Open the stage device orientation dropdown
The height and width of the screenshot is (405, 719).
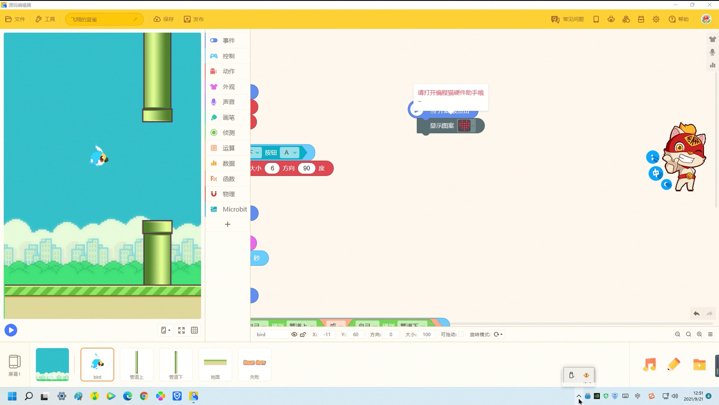(165, 330)
